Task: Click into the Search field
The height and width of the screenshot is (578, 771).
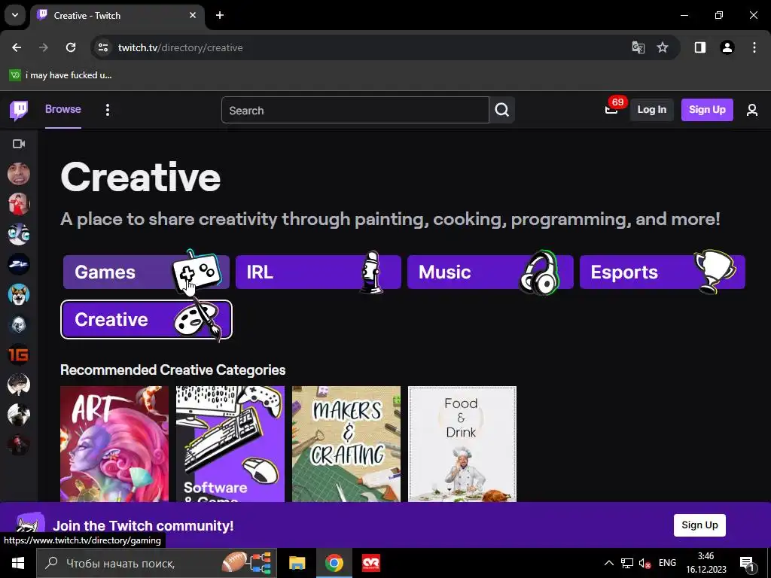Action: pos(355,110)
